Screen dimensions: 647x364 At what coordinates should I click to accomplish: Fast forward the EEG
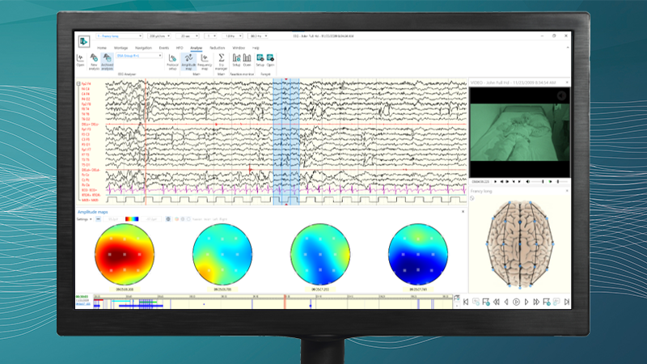coord(536,302)
